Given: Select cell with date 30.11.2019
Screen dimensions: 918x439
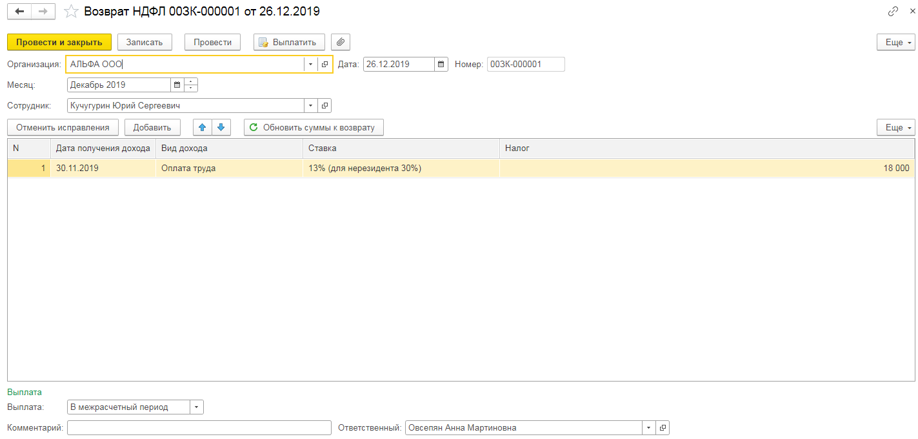Looking at the screenshot, I should click(x=103, y=168).
